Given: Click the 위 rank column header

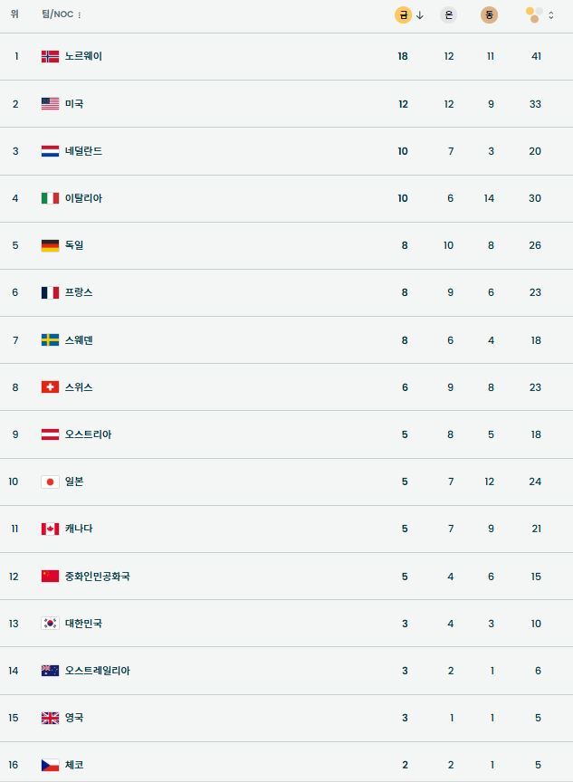Looking at the screenshot, I should pos(14,14).
